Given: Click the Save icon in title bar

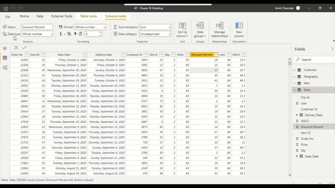Looking at the screenshot, I should click(6, 8).
